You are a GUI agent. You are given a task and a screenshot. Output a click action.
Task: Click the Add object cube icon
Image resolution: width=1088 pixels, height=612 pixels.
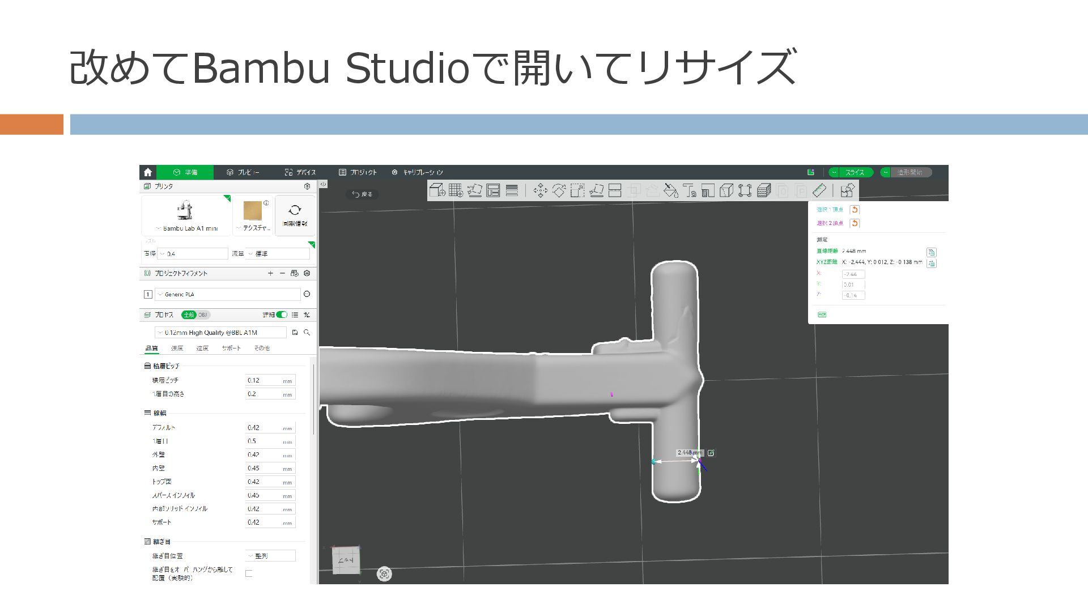pos(437,190)
